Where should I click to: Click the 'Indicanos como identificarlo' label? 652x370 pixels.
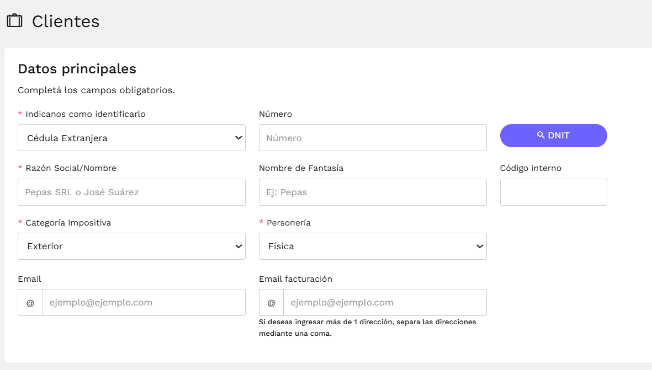pyautogui.click(x=85, y=114)
